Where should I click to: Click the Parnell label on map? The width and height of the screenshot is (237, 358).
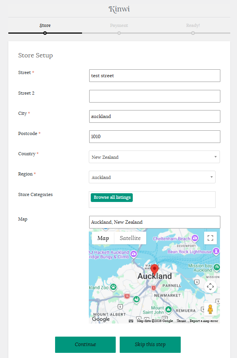pos(172,286)
